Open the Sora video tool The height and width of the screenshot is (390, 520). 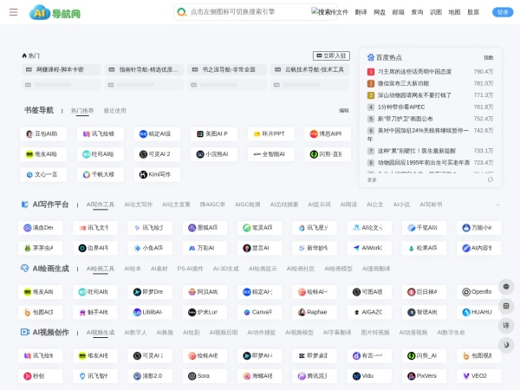point(205,376)
